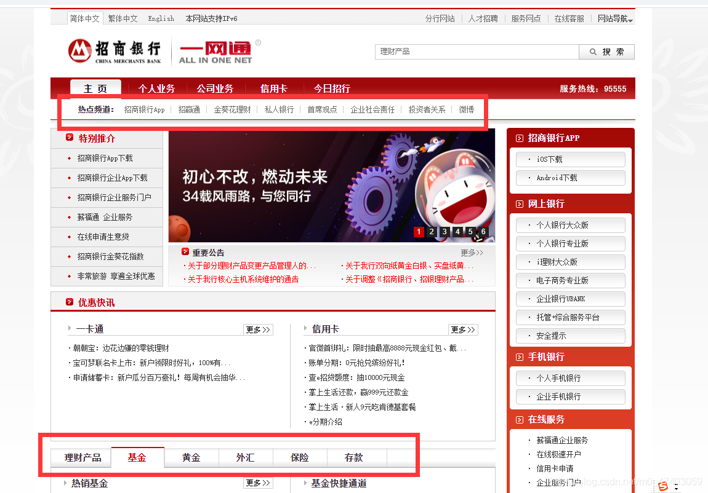Switch to 保险 tab
This screenshot has width=708, height=493.
tap(300, 458)
